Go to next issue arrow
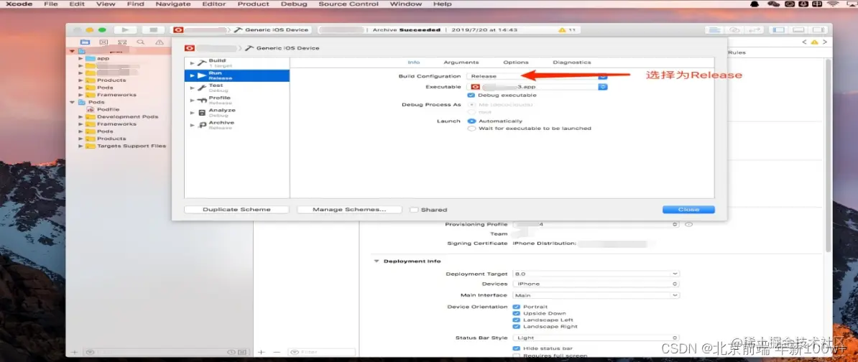 pos(825,42)
